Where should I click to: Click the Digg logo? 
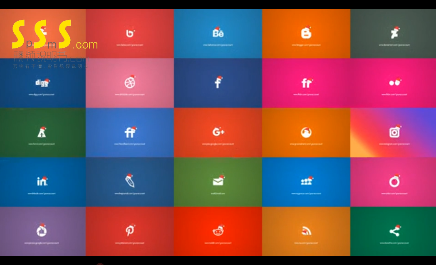[x=42, y=82]
